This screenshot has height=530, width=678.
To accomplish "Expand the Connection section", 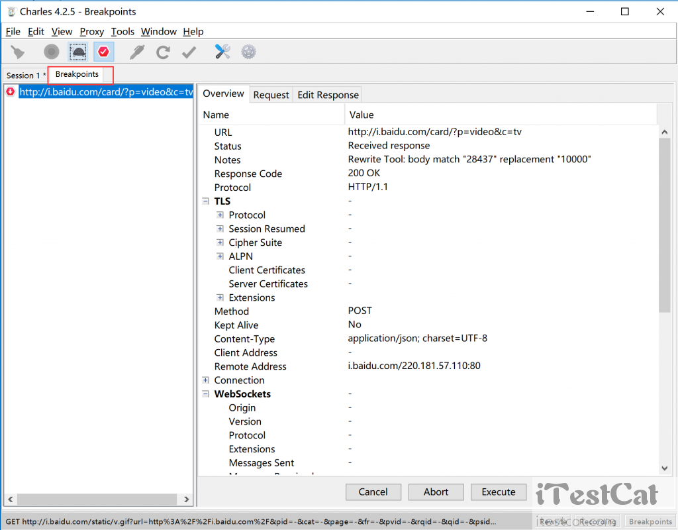I will (x=205, y=380).
